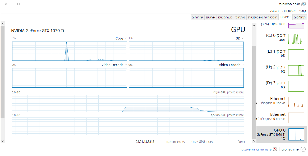308x156 pixels.
Task: Open the Copy engine dropdown
Action: 126,38
